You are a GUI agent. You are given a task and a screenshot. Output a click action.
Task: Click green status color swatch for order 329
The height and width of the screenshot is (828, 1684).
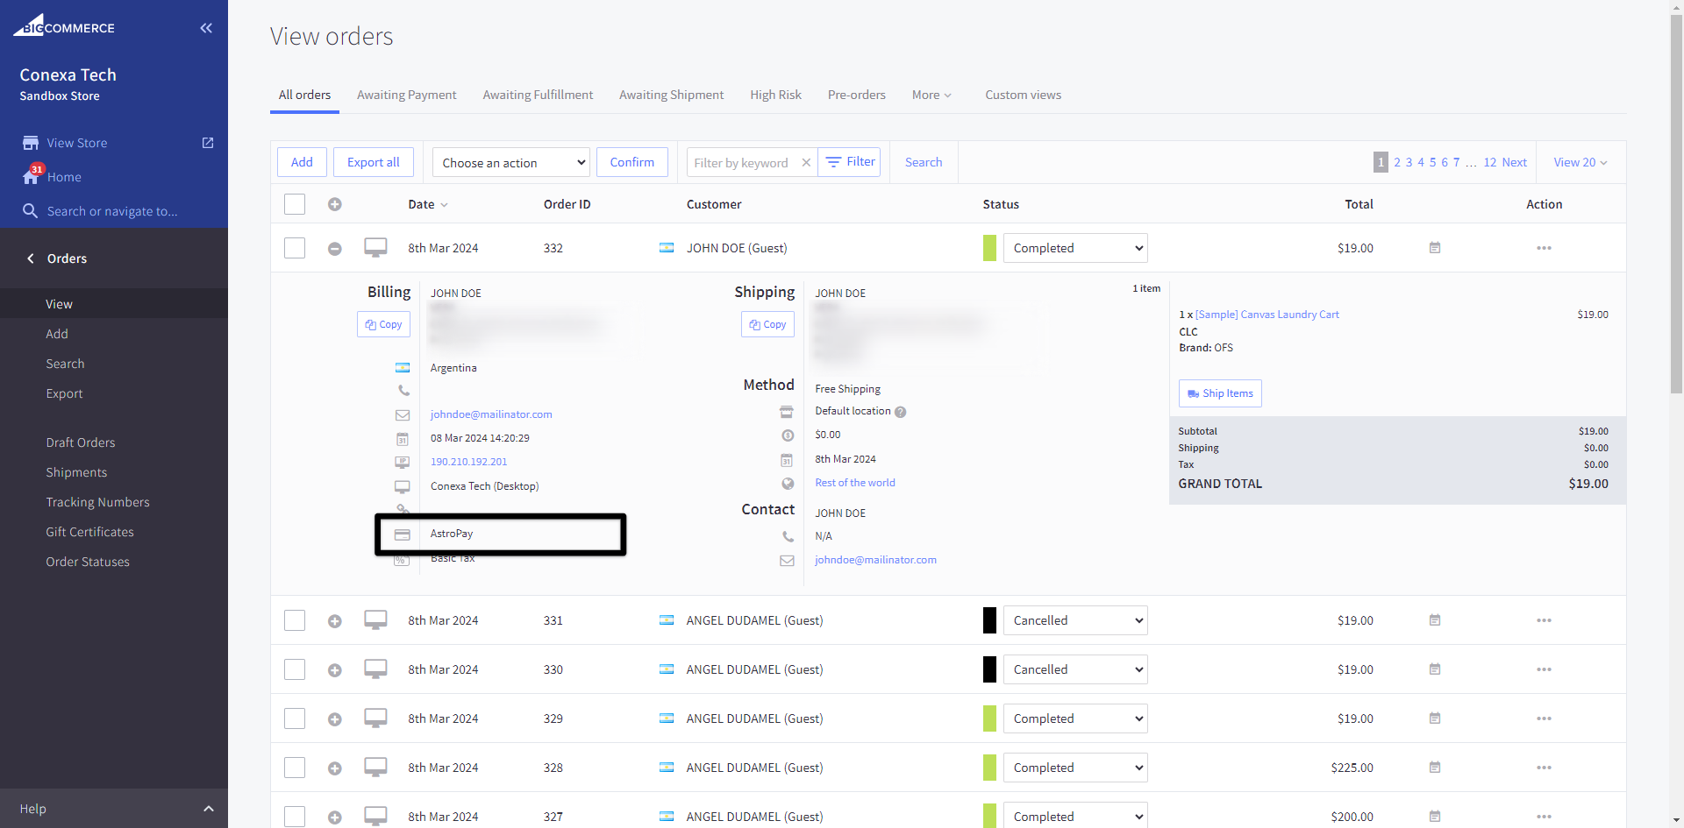pyautogui.click(x=989, y=718)
